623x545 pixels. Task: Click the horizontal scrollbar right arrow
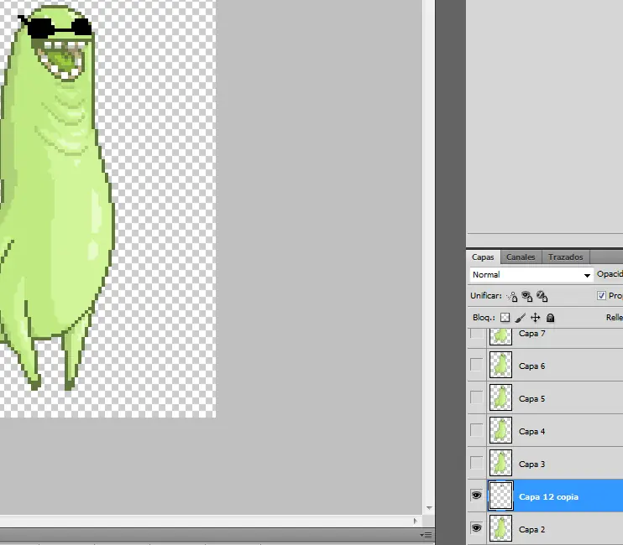414,522
